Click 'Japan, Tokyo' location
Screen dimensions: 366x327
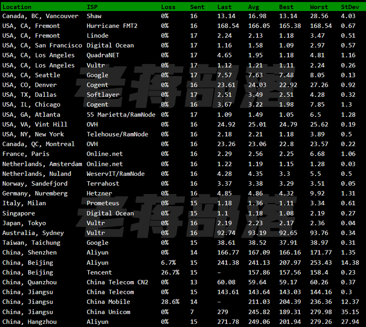pyautogui.click(x=24, y=223)
